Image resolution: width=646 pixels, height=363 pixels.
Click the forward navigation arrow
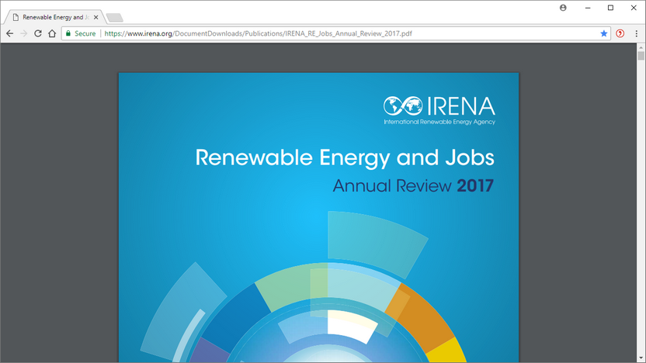point(24,33)
